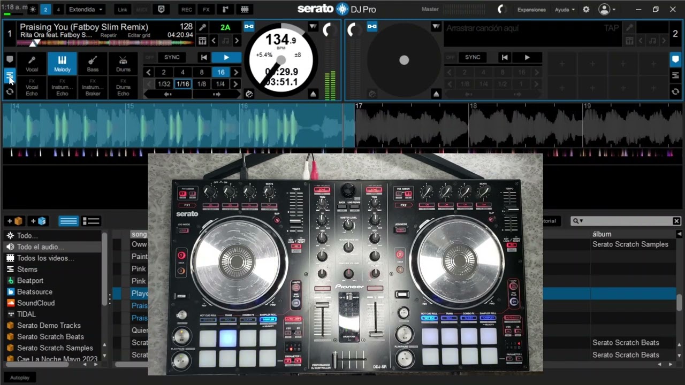This screenshot has height=385, width=685.
Task: Play deck 1 track
Action: (x=226, y=57)
